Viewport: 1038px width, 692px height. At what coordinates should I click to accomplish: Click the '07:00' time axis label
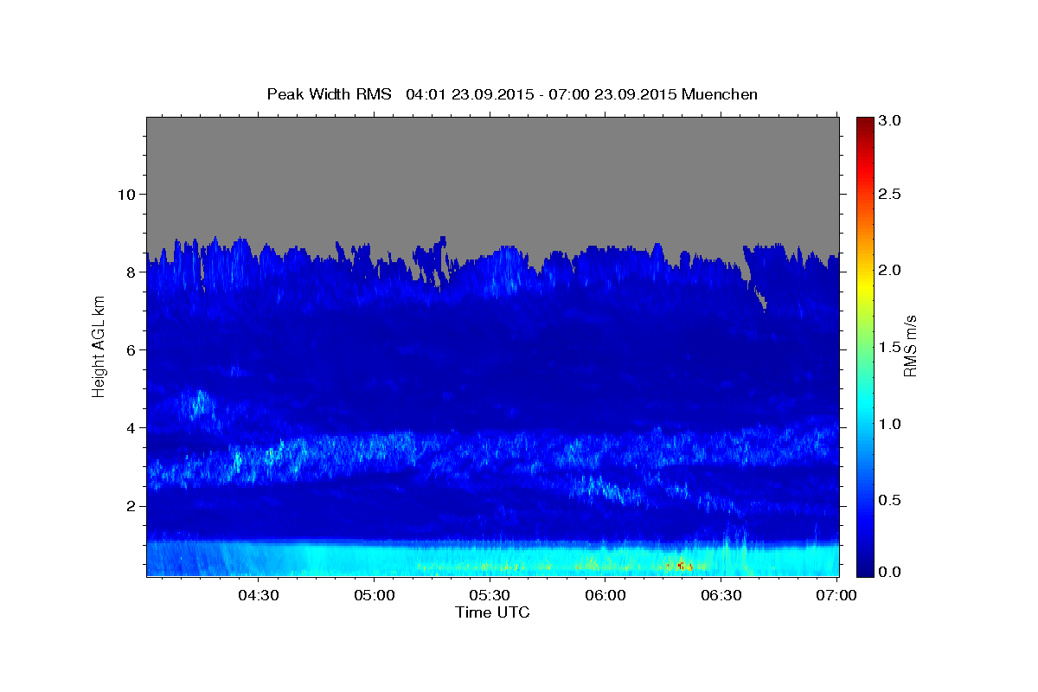point(837,595)
